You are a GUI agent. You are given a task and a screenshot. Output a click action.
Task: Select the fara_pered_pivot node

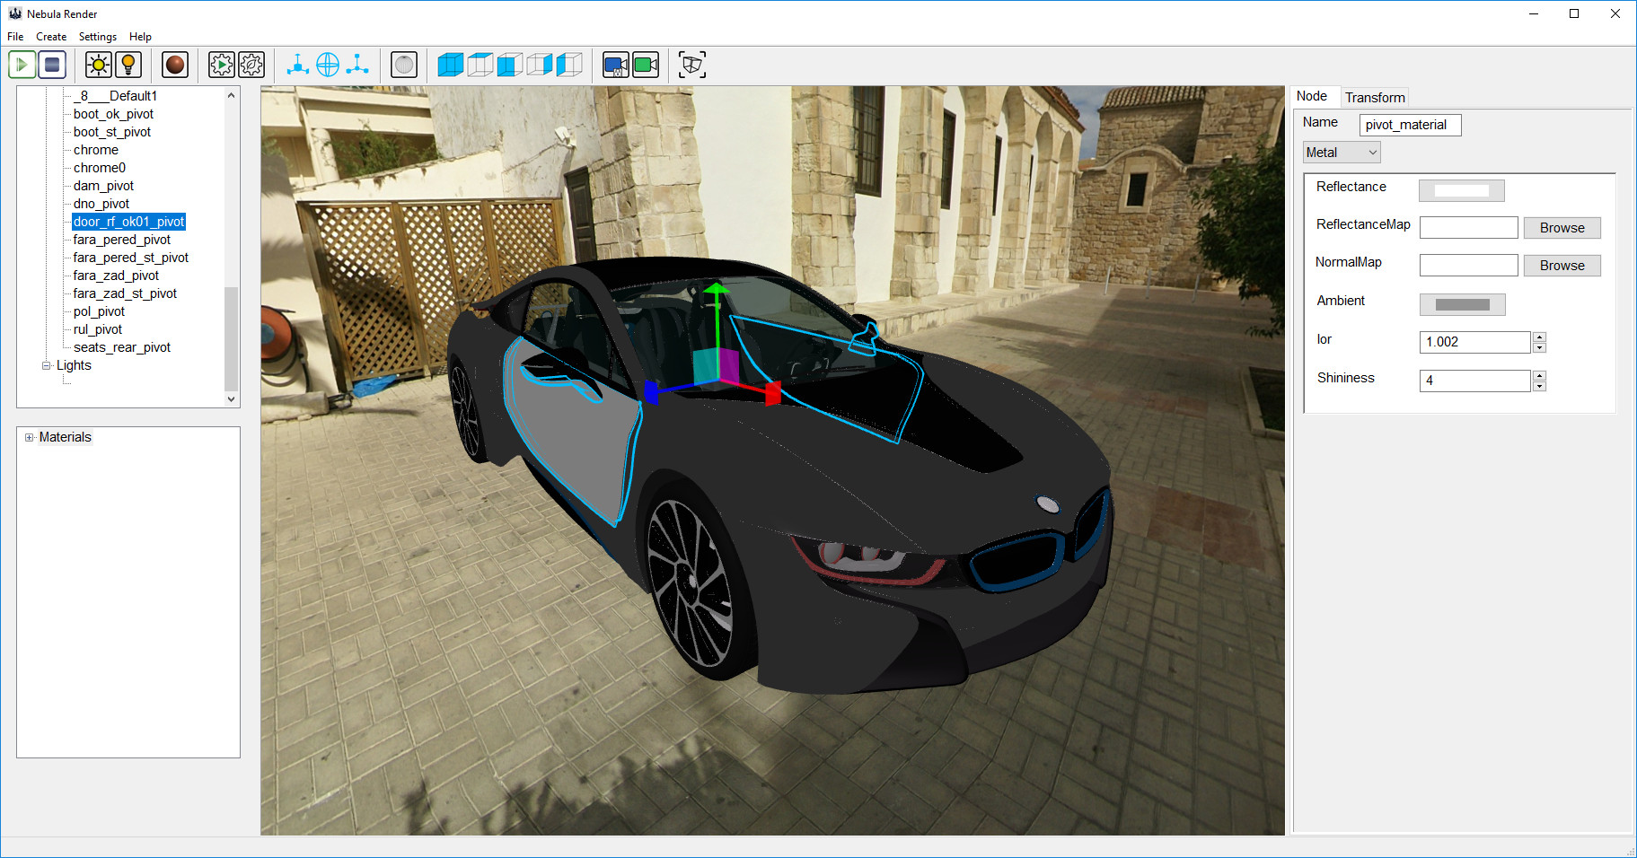point(122,240)
